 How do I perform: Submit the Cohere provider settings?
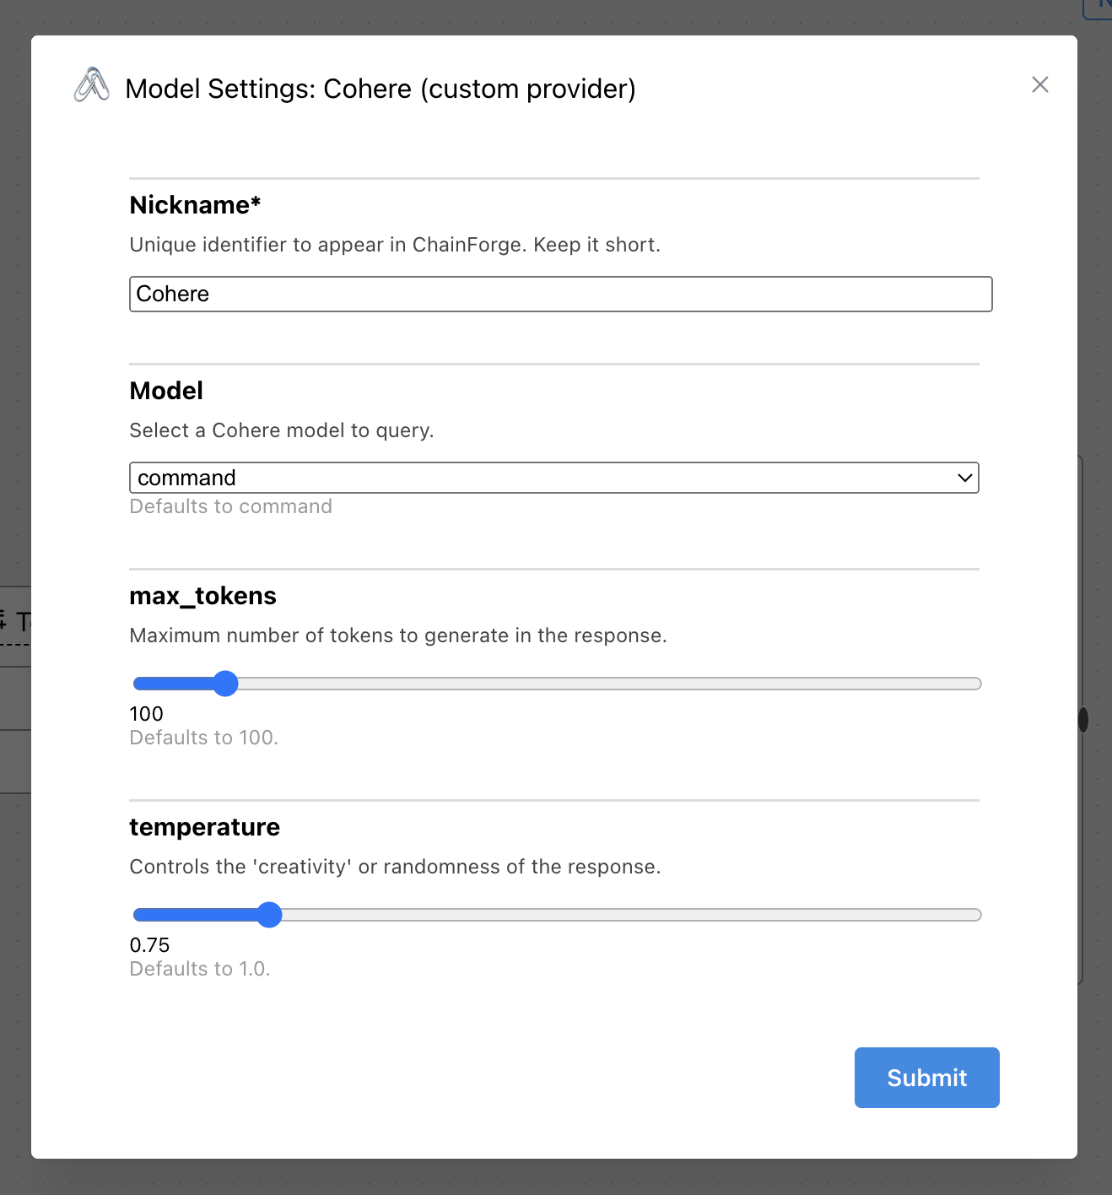click(926, 1078)
